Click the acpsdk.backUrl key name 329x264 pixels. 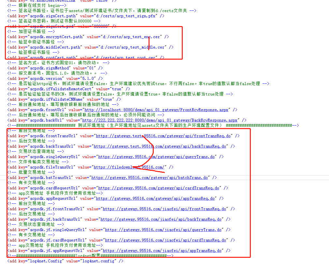[x=46, y=120]
